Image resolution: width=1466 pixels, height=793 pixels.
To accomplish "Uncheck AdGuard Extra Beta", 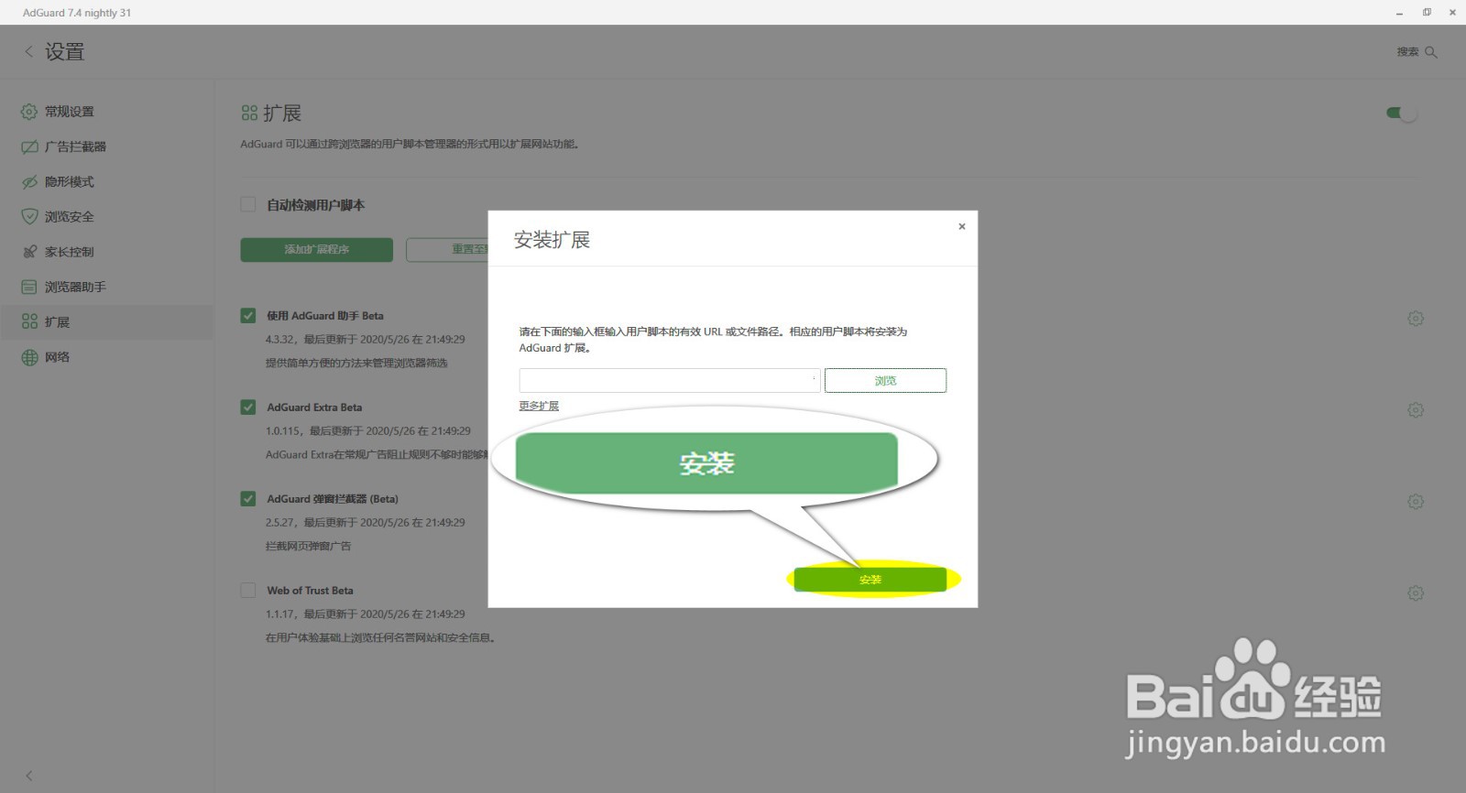I will click(248, 407).
